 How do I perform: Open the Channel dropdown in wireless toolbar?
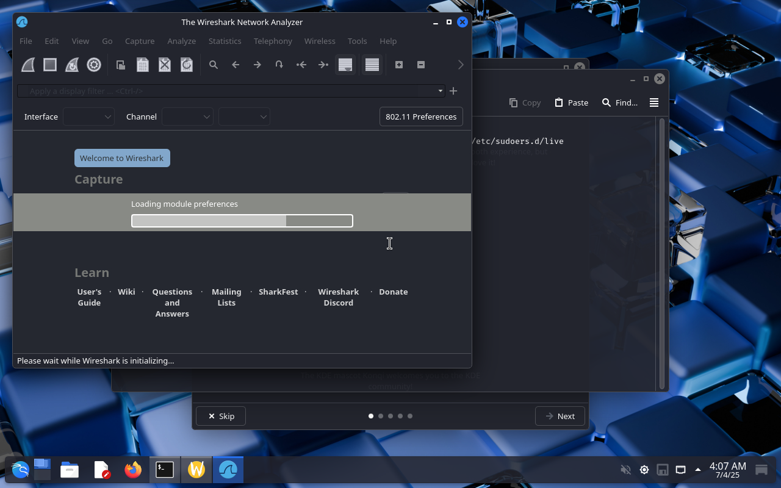pyautogui.click(x=187, y=117)
